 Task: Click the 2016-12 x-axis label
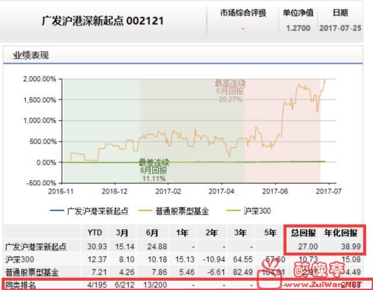115,192
